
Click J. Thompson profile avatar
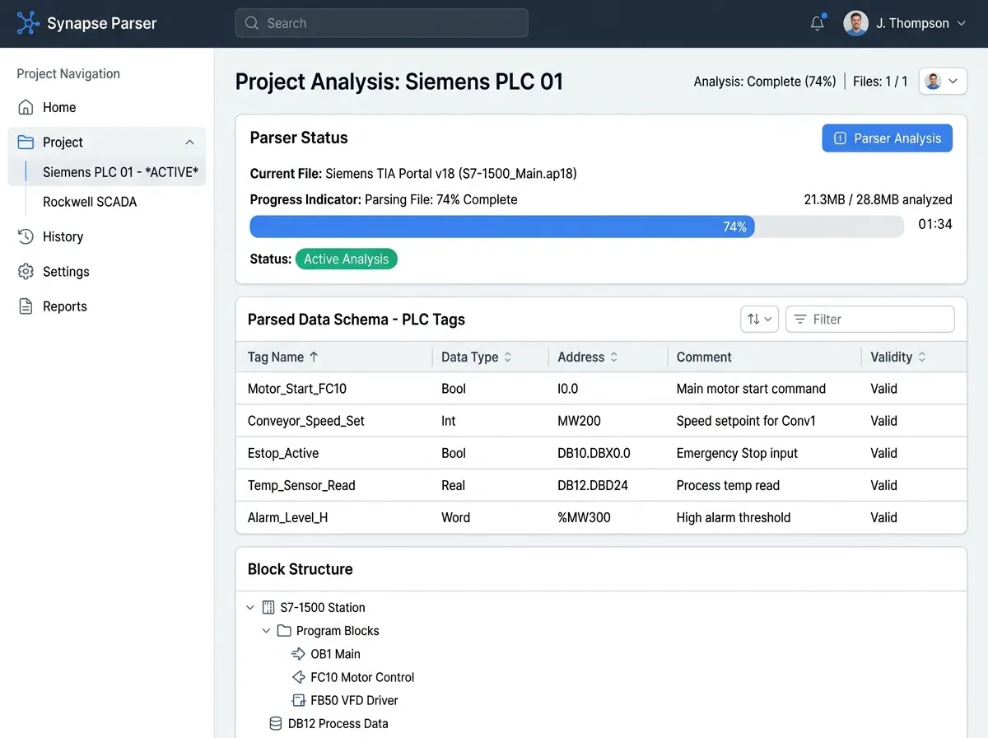[x=855, y=23]
